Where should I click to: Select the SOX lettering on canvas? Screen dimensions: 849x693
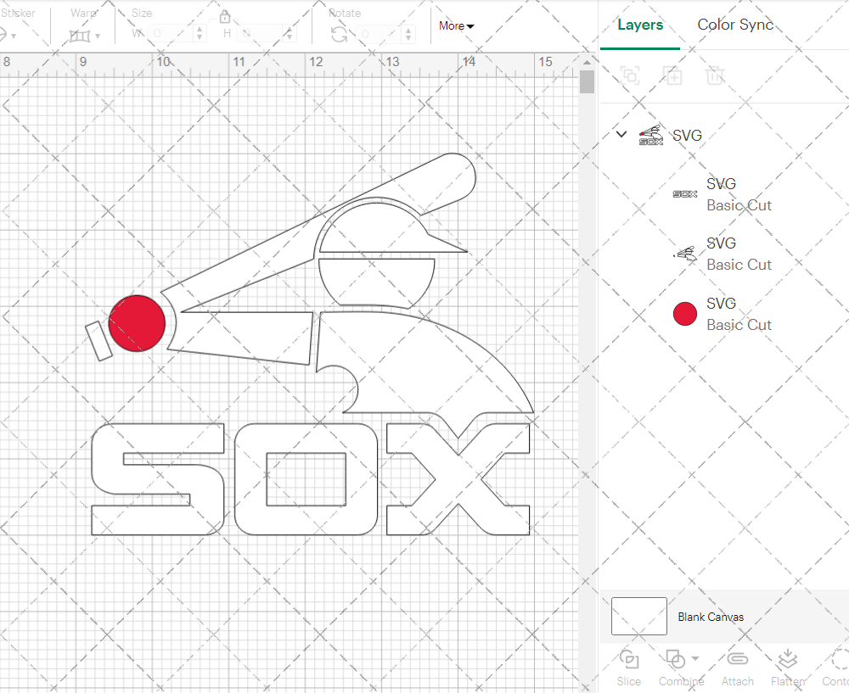(310, 478)
